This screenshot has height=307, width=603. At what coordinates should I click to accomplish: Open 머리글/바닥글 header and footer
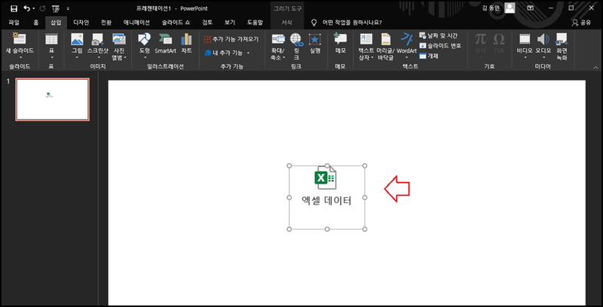tap(386, 46)
